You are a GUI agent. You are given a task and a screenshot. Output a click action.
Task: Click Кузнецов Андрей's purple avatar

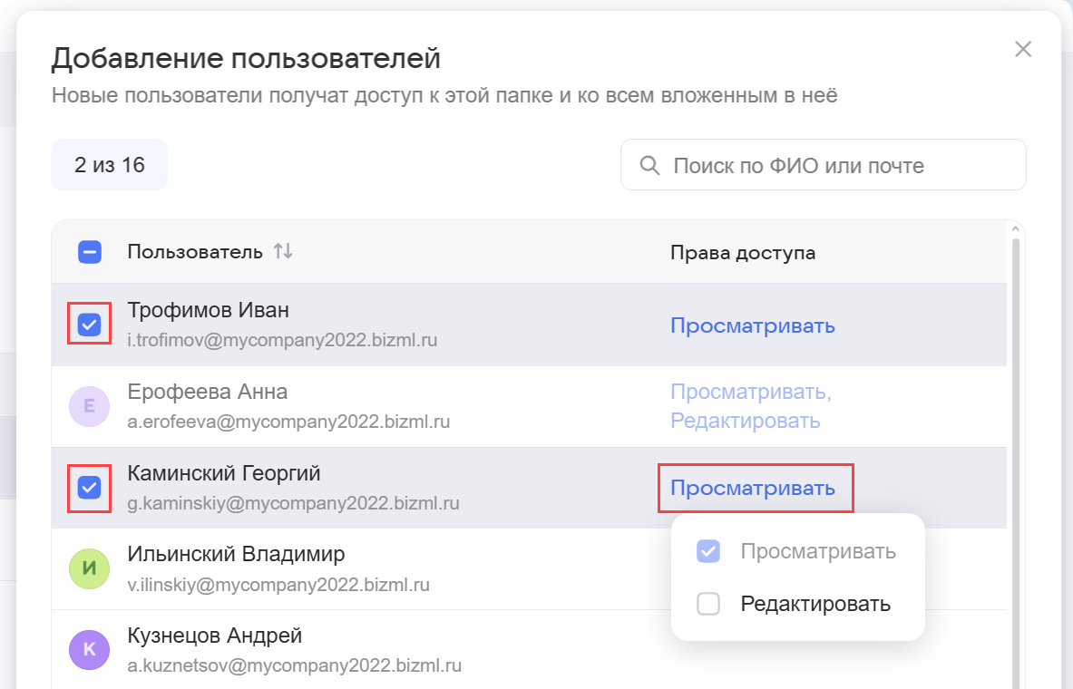pyautogui.click(x=89, y=649)
